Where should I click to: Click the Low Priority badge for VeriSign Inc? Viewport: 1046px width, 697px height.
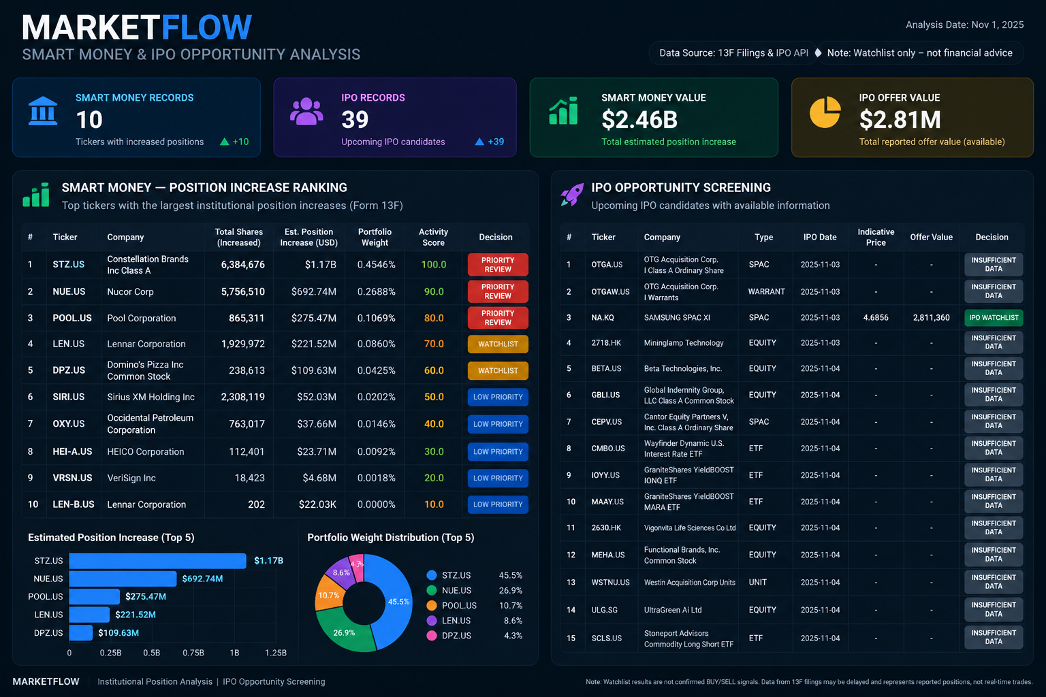tap(498, 478)
